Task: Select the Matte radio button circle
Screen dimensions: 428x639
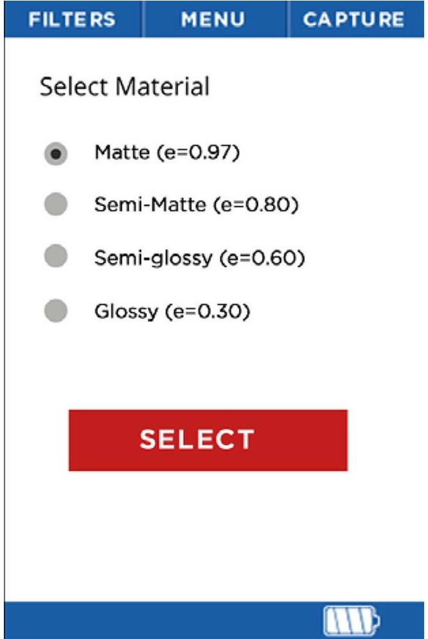Action: [56, 154]
